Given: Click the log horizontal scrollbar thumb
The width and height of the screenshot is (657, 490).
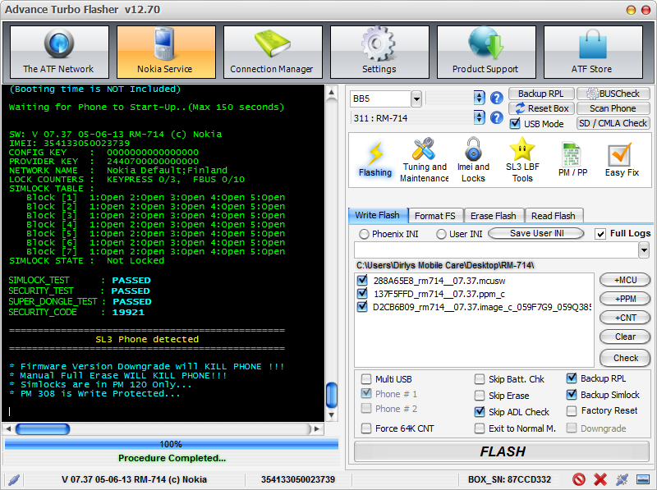Looking at the screenshot, I should 43,429.
